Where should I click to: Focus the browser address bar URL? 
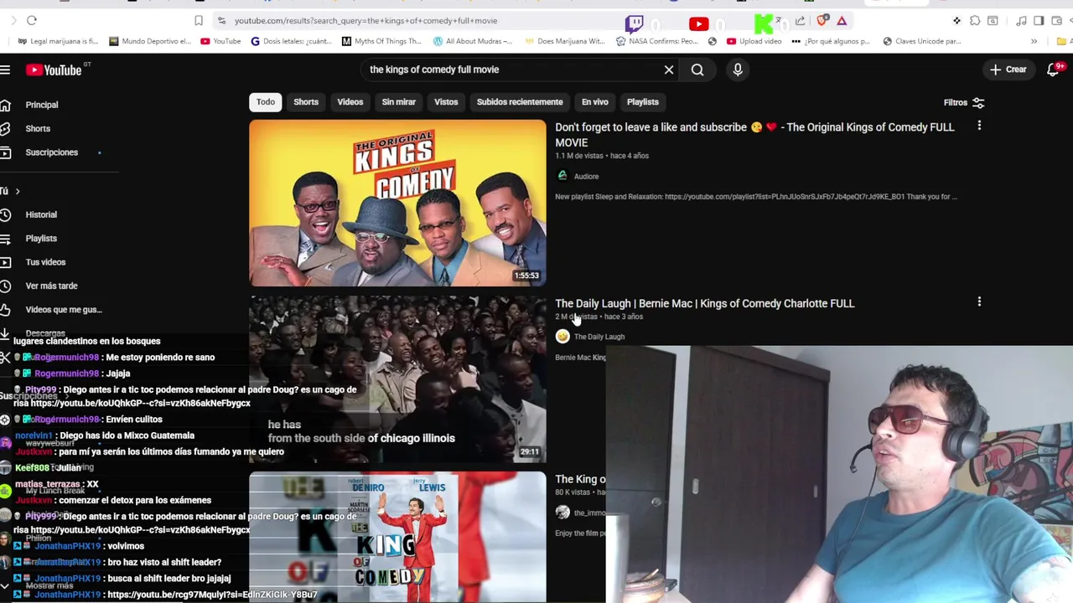pos(365,20)
